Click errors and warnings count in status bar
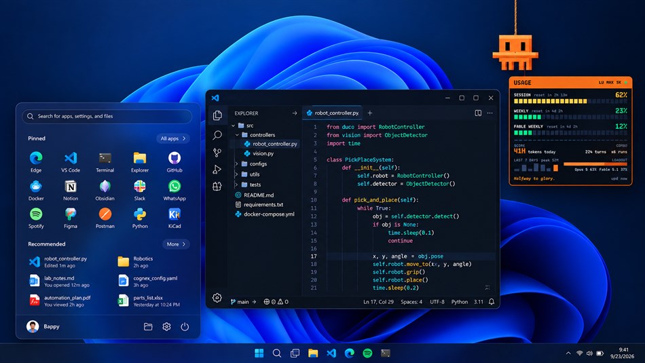 276,302
